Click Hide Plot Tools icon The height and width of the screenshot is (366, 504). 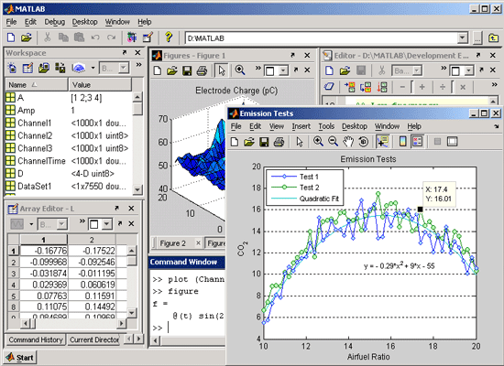437,142
